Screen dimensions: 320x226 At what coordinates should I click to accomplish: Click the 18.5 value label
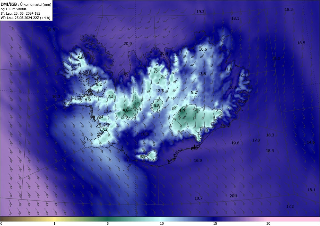[301, 43]
